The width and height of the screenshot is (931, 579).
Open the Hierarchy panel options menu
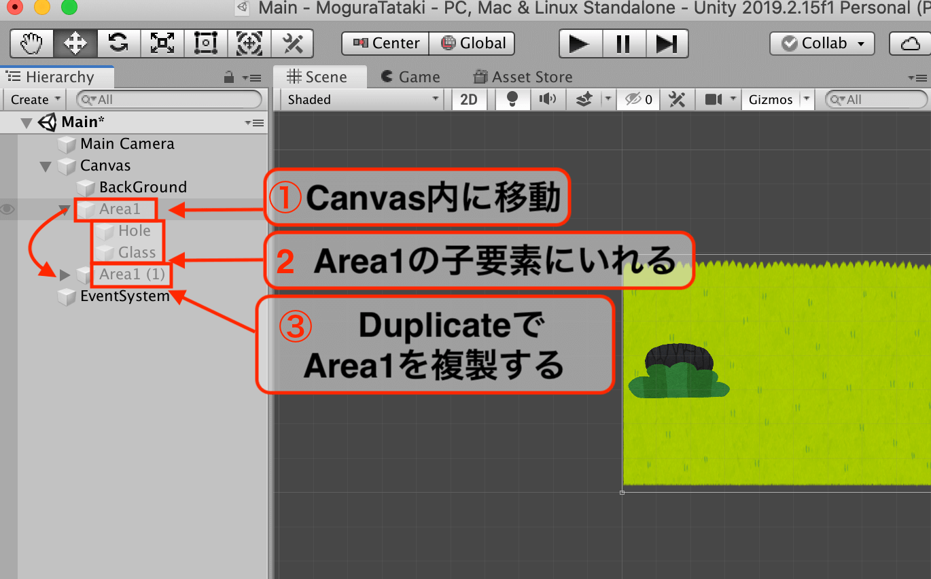click(x=252, y=78)
